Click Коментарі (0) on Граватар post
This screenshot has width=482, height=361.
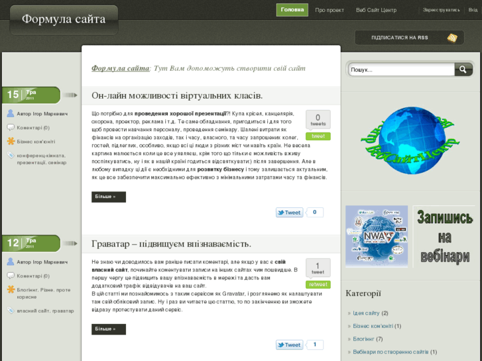click(x=33, y=276)
